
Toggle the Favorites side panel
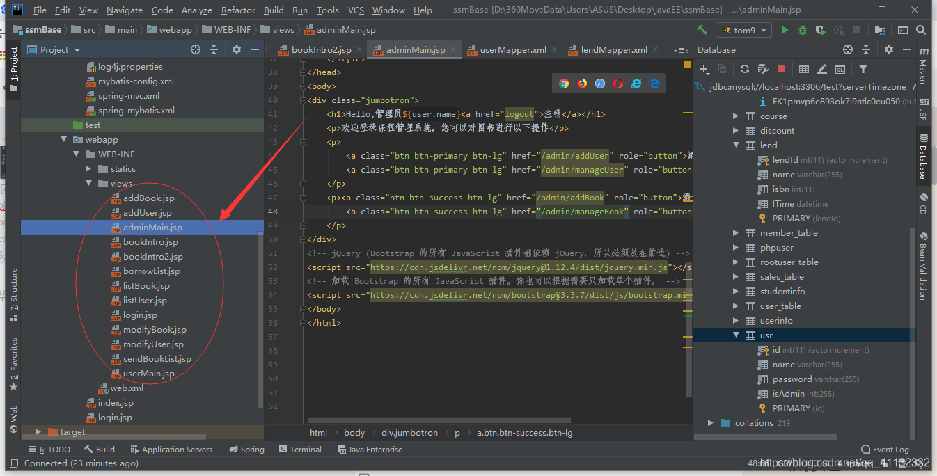(x=13, y=364)
